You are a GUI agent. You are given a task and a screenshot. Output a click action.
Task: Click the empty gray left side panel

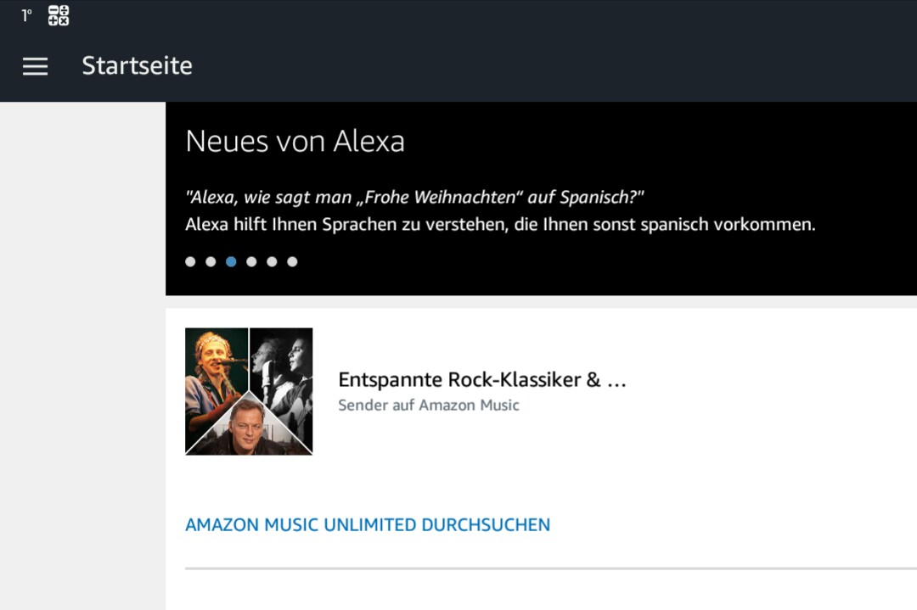82,356
